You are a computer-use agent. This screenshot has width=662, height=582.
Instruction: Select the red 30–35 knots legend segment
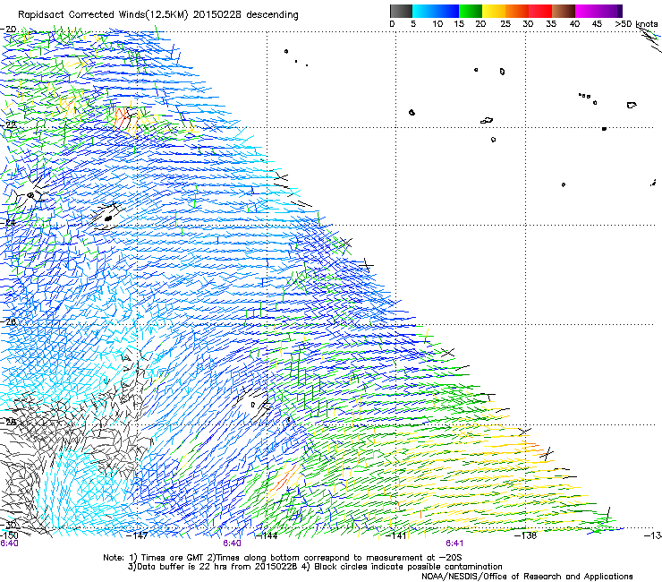[540, 11]
